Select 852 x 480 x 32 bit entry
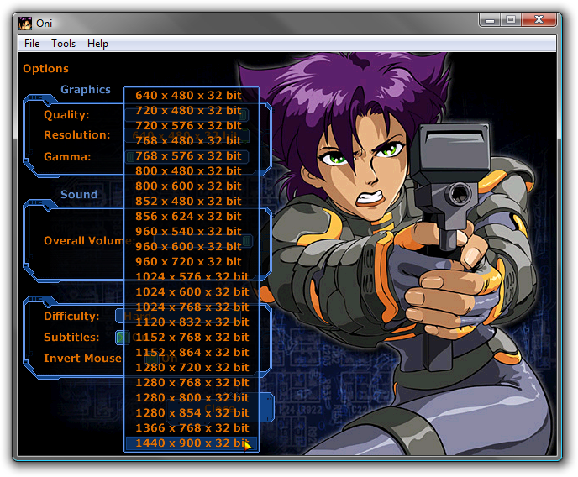The width and height of the screenshot is (578, 477). [x=192, y=201]
